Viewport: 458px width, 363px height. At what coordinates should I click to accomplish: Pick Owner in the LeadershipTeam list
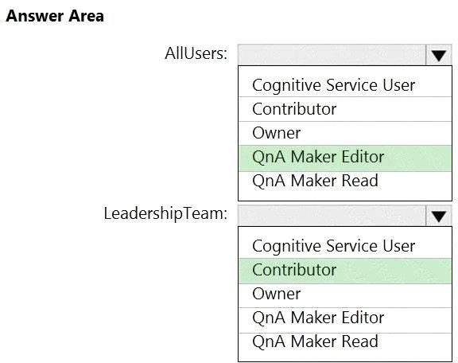pos(345,295)
